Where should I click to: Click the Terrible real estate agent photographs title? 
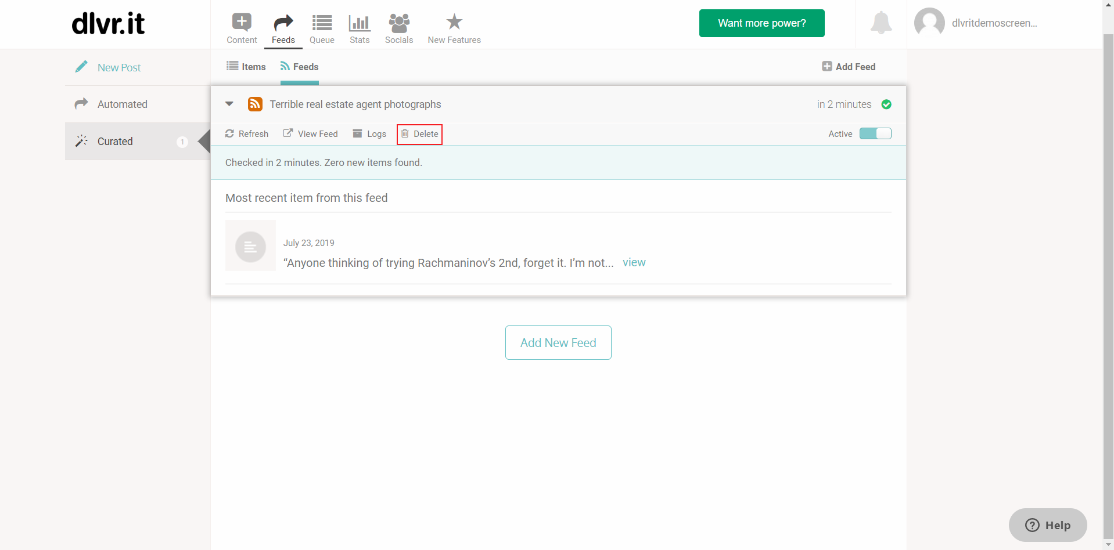point(355,104)
